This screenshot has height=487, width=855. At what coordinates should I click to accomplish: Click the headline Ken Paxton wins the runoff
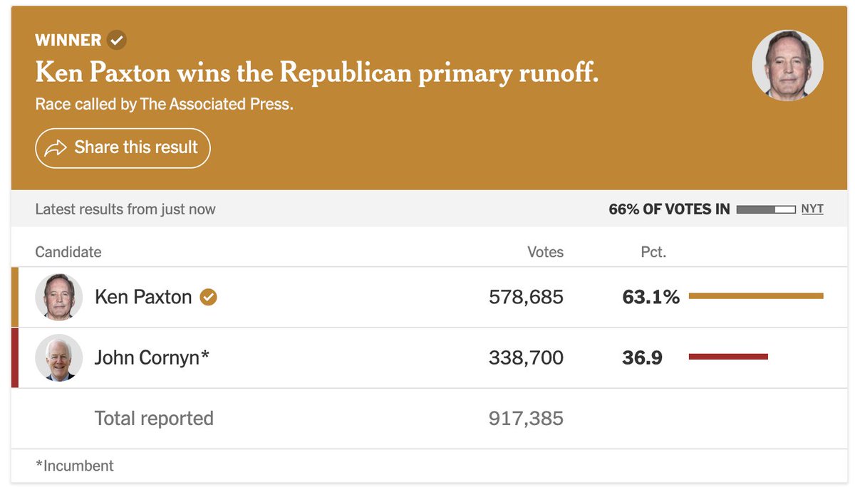tap(317, 72)
